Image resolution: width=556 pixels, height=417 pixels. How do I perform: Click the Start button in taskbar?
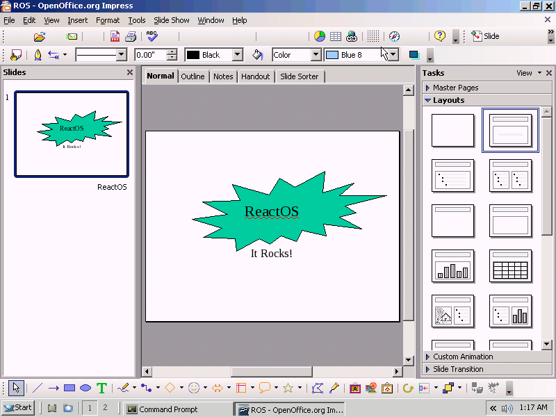pos(18,408)
